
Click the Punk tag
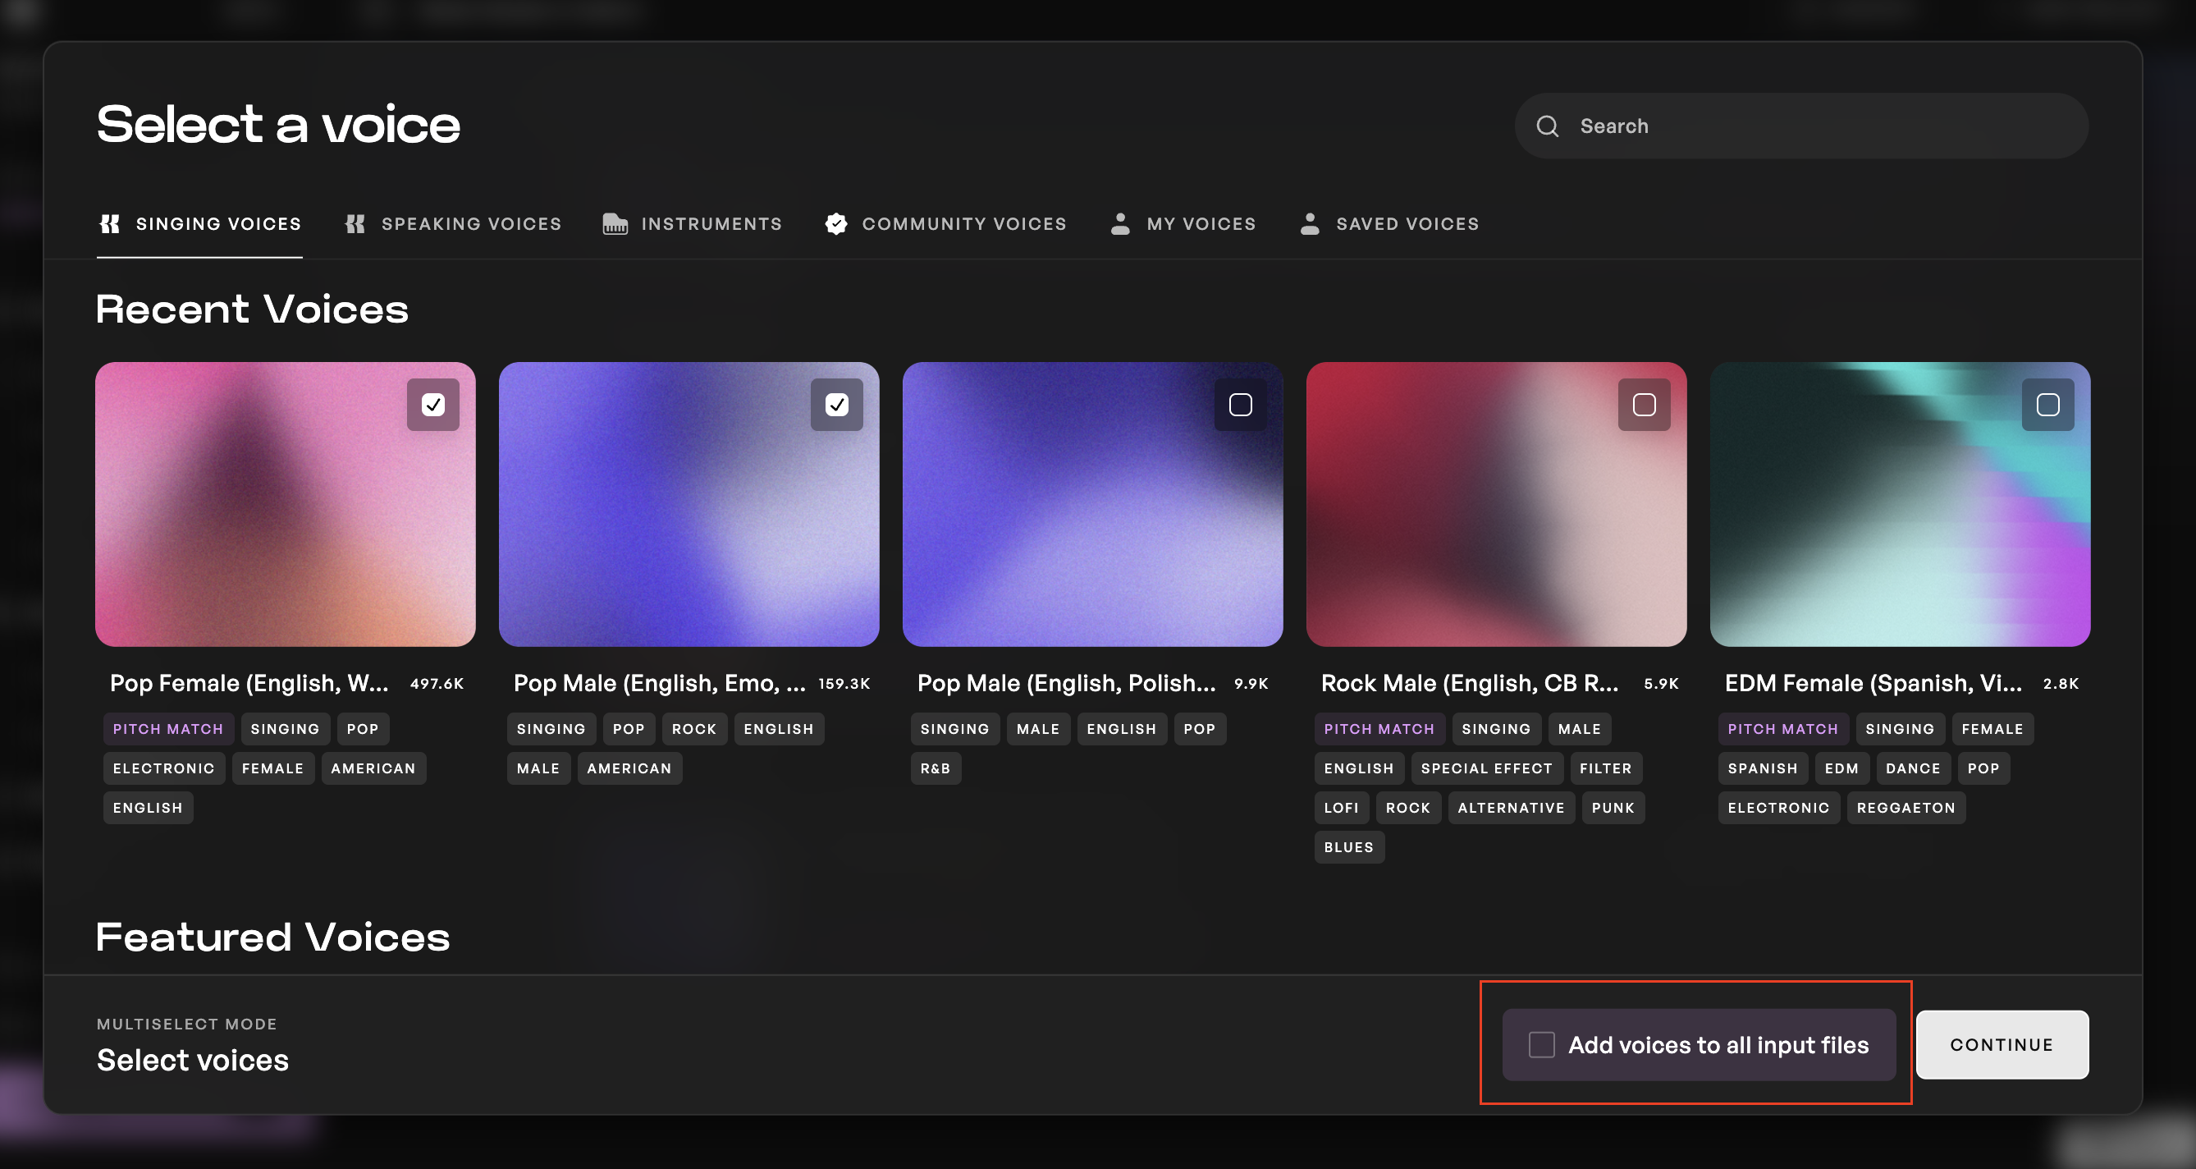pos(1613,808)
